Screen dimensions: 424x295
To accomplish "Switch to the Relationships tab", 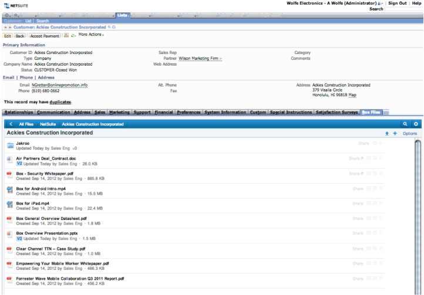I will pyautogui.click(x=19, y=112).
